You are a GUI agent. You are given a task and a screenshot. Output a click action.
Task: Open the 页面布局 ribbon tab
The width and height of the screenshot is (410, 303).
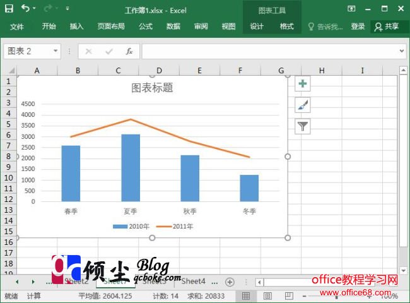pyautogui.click(x=111, y=27)
